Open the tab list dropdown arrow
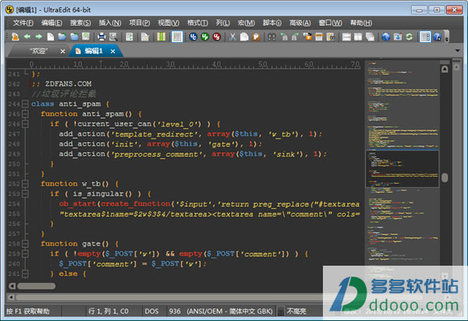 (x=458, y=51)
